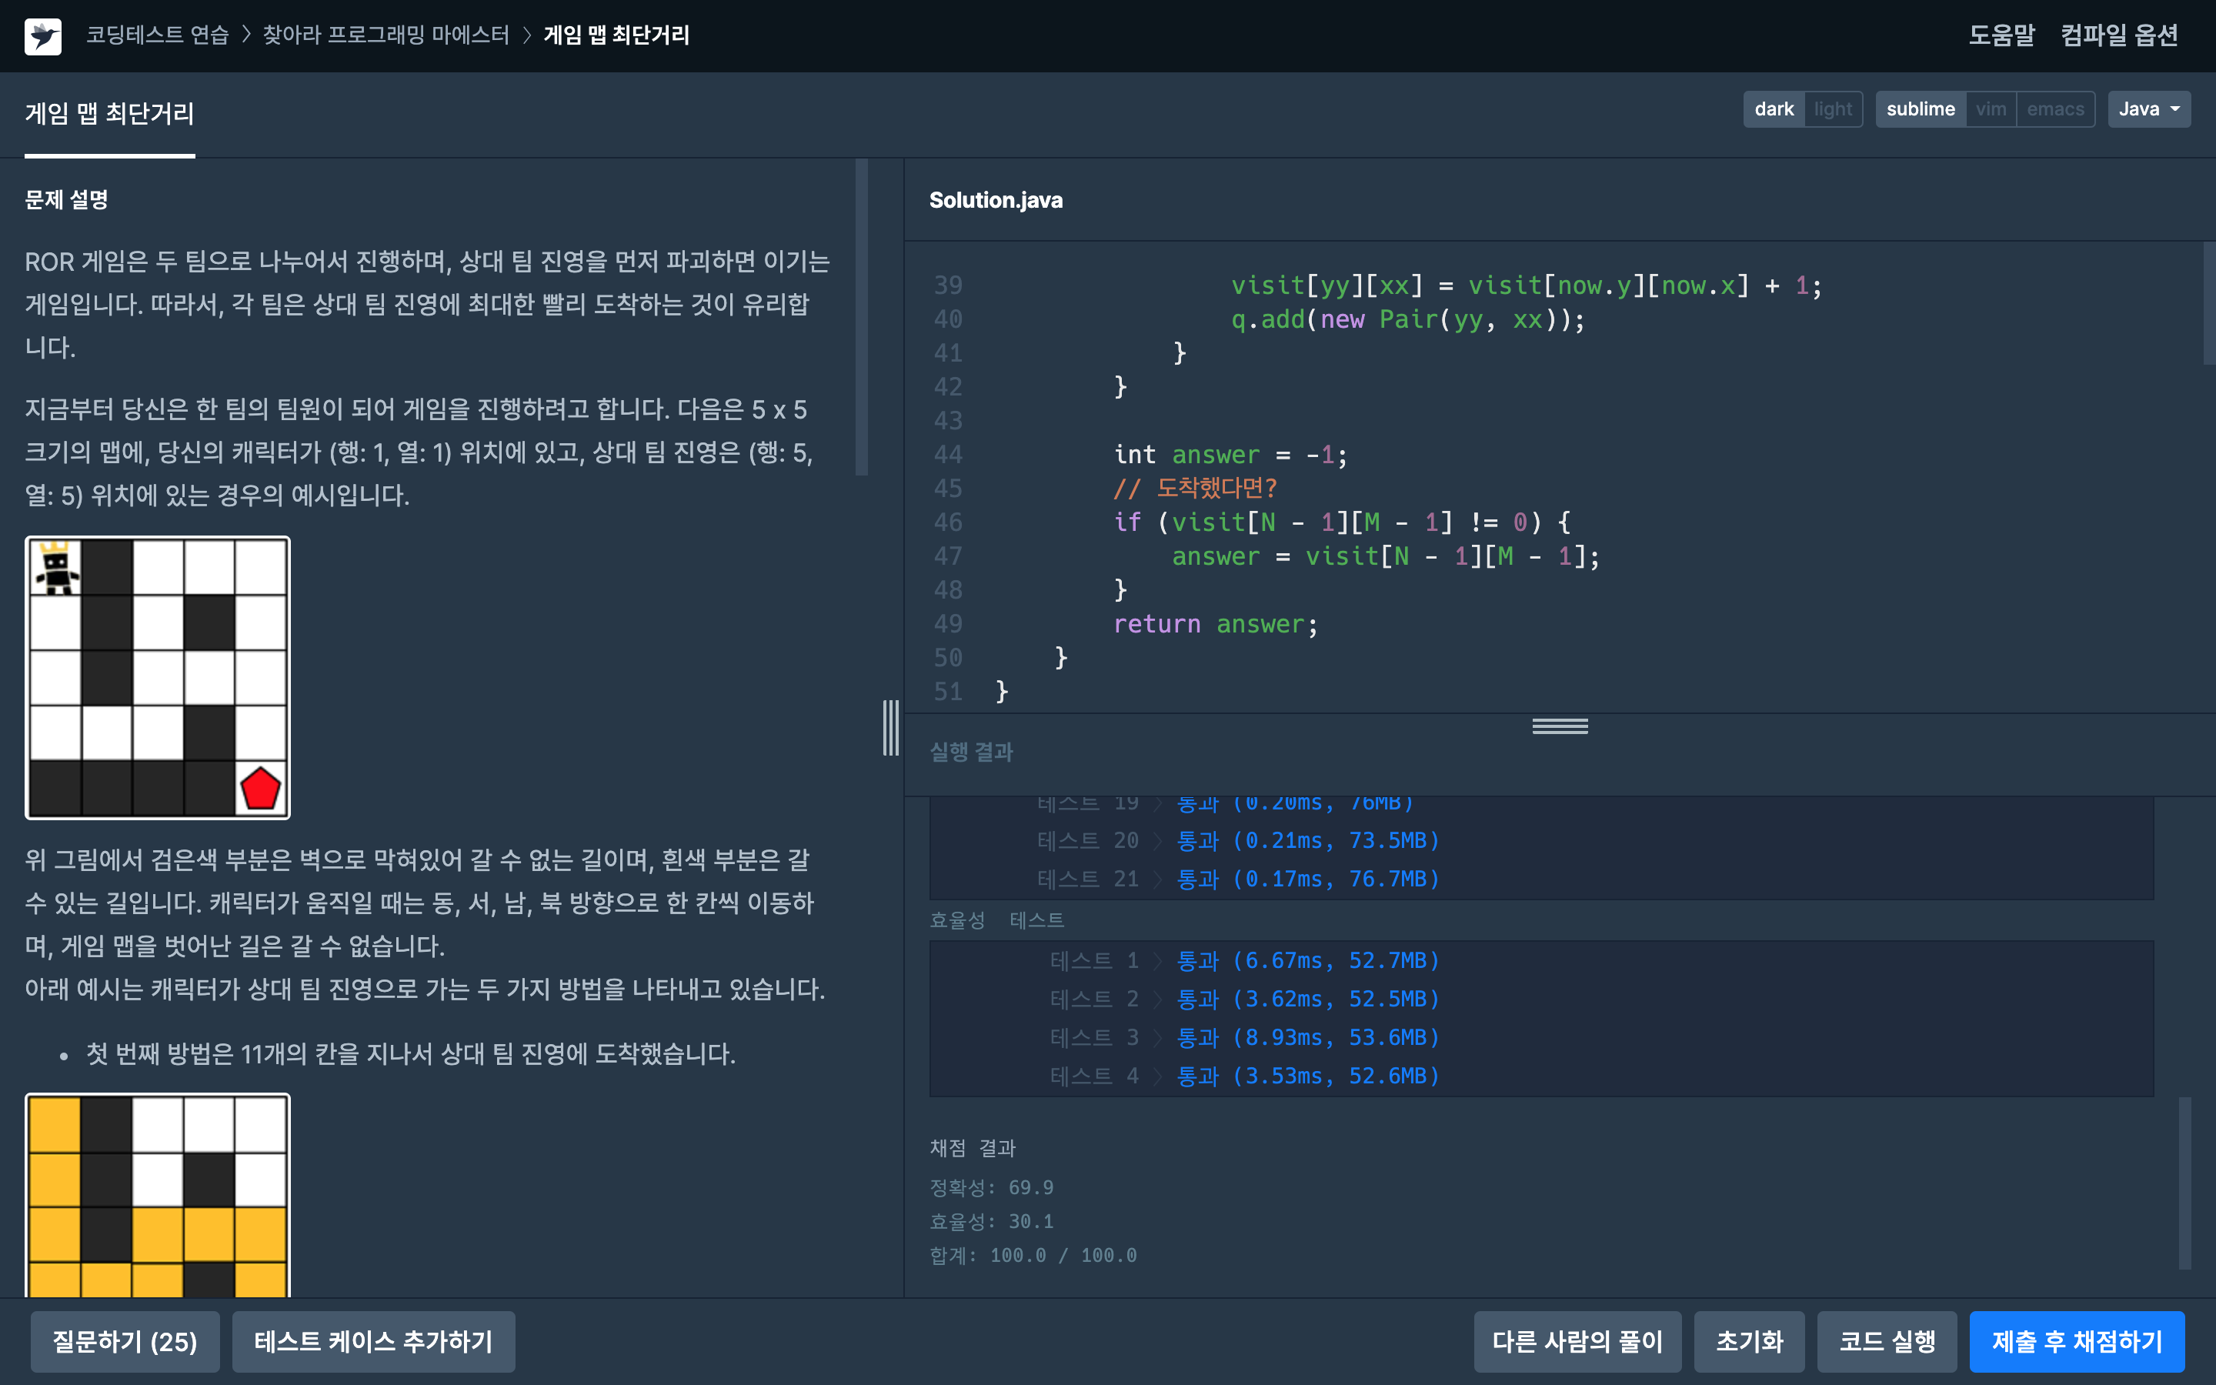Go to 코딩테스트 연습 breadcrumb
This screenshot has height=1385, width=2216.
coord(158,35)
